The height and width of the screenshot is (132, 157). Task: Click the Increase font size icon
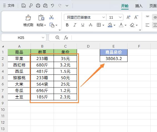(129, 17)
